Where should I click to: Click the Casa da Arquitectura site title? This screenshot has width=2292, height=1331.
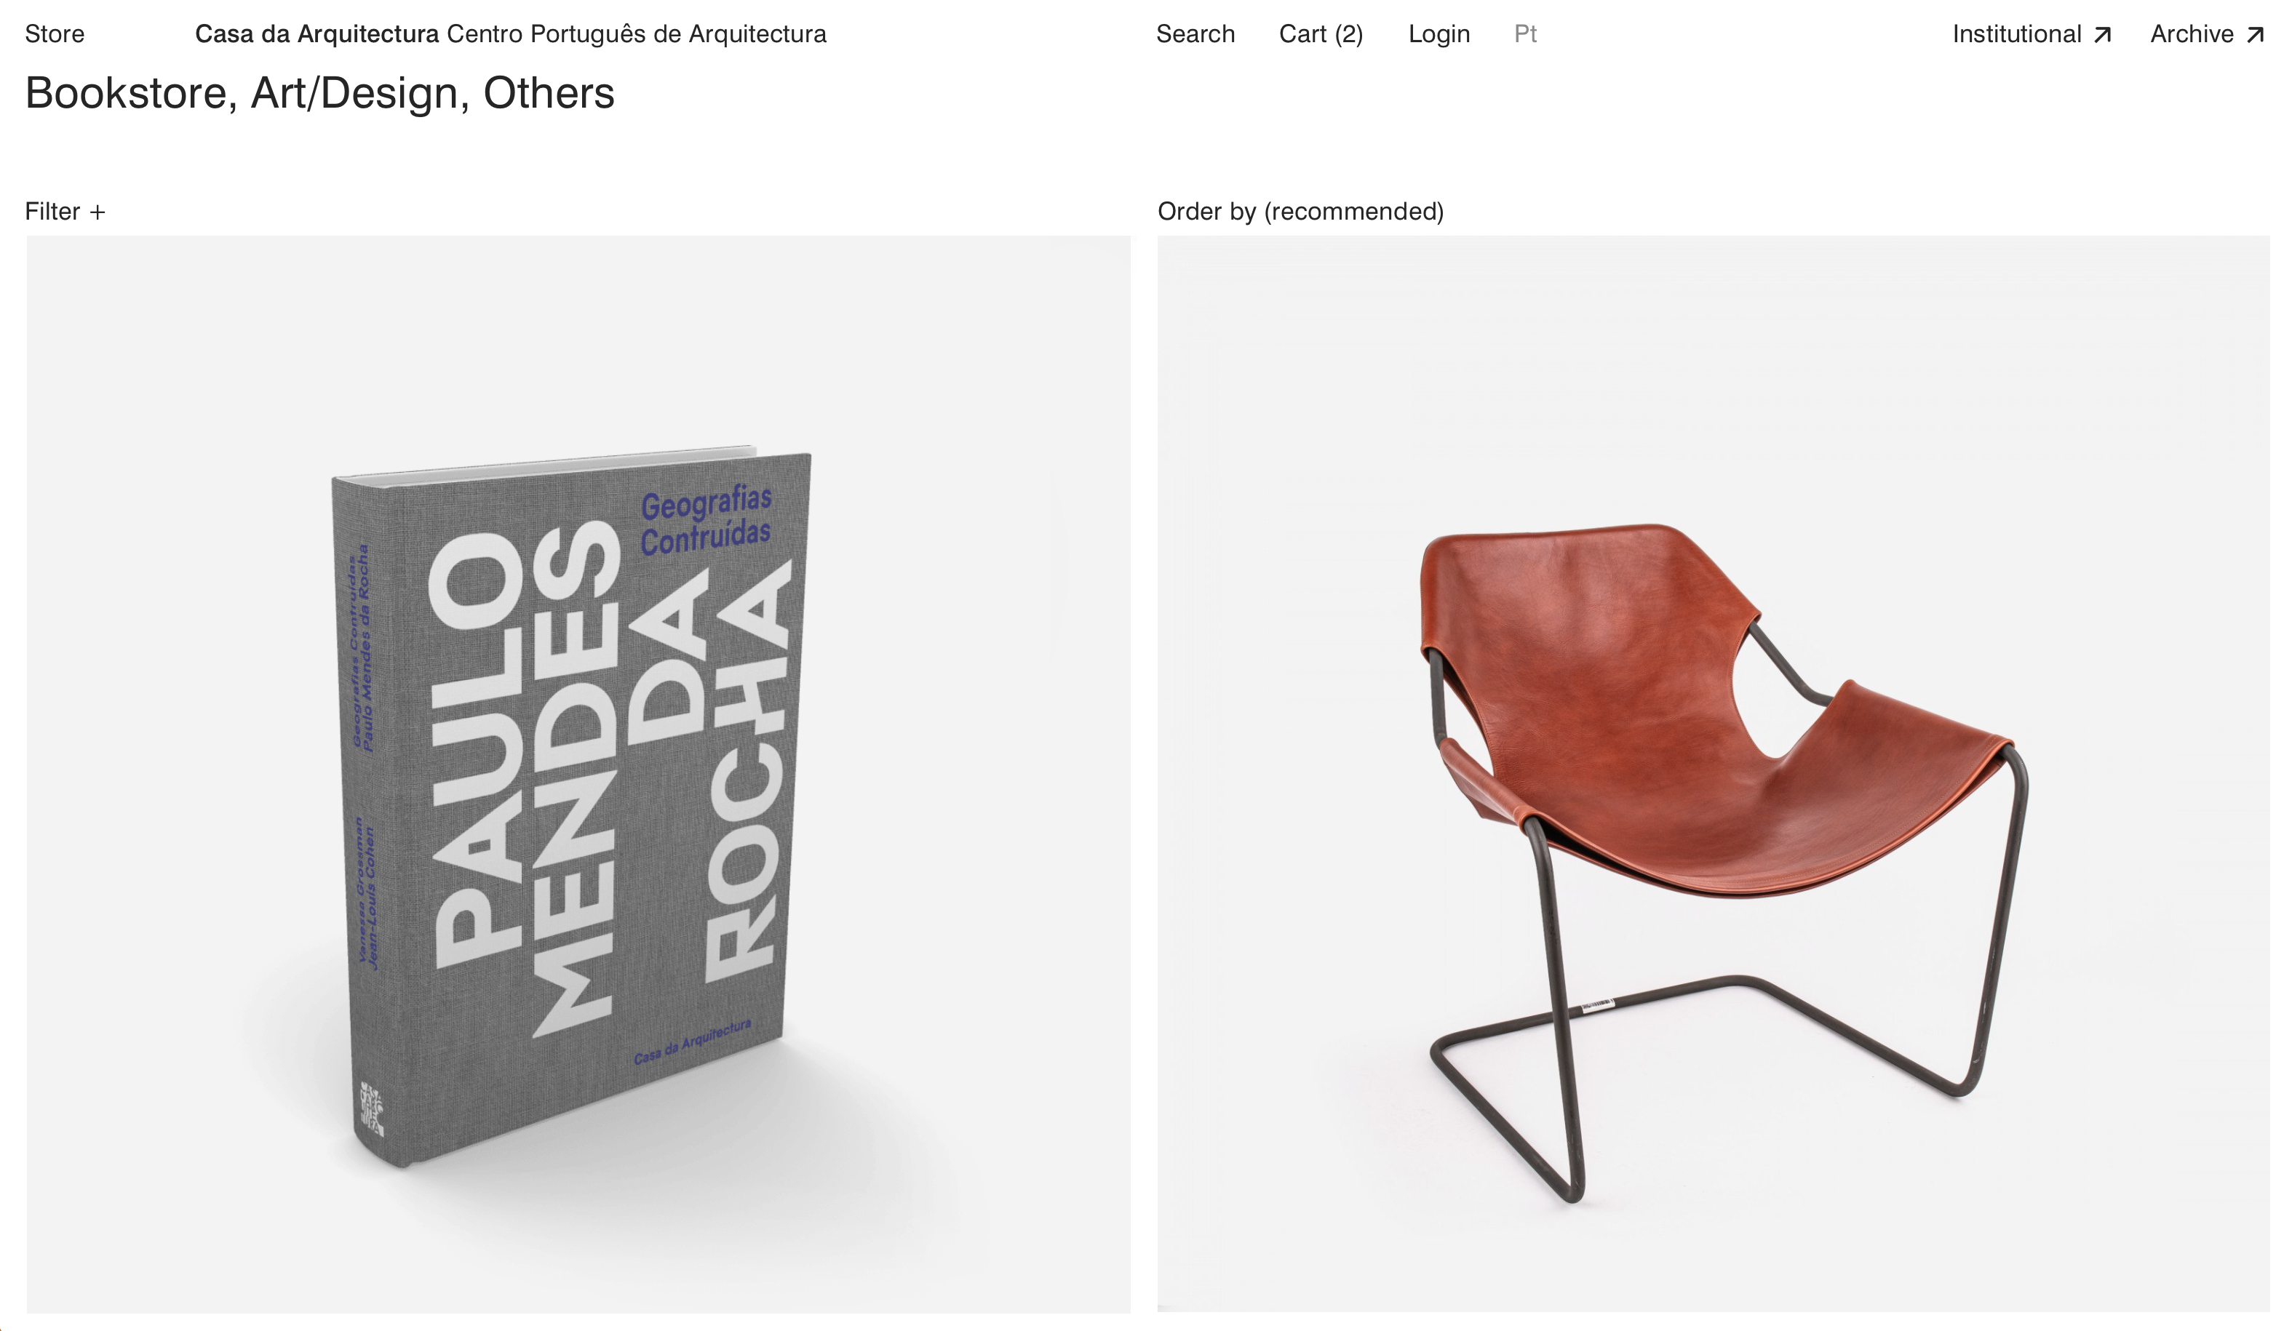(317, 35)
